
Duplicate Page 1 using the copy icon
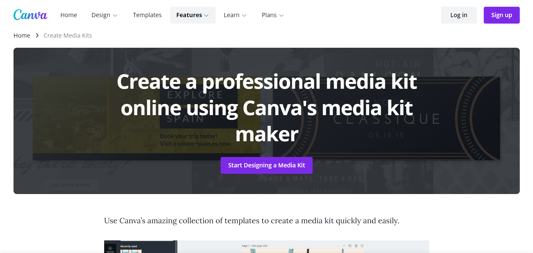pos(350,246)
